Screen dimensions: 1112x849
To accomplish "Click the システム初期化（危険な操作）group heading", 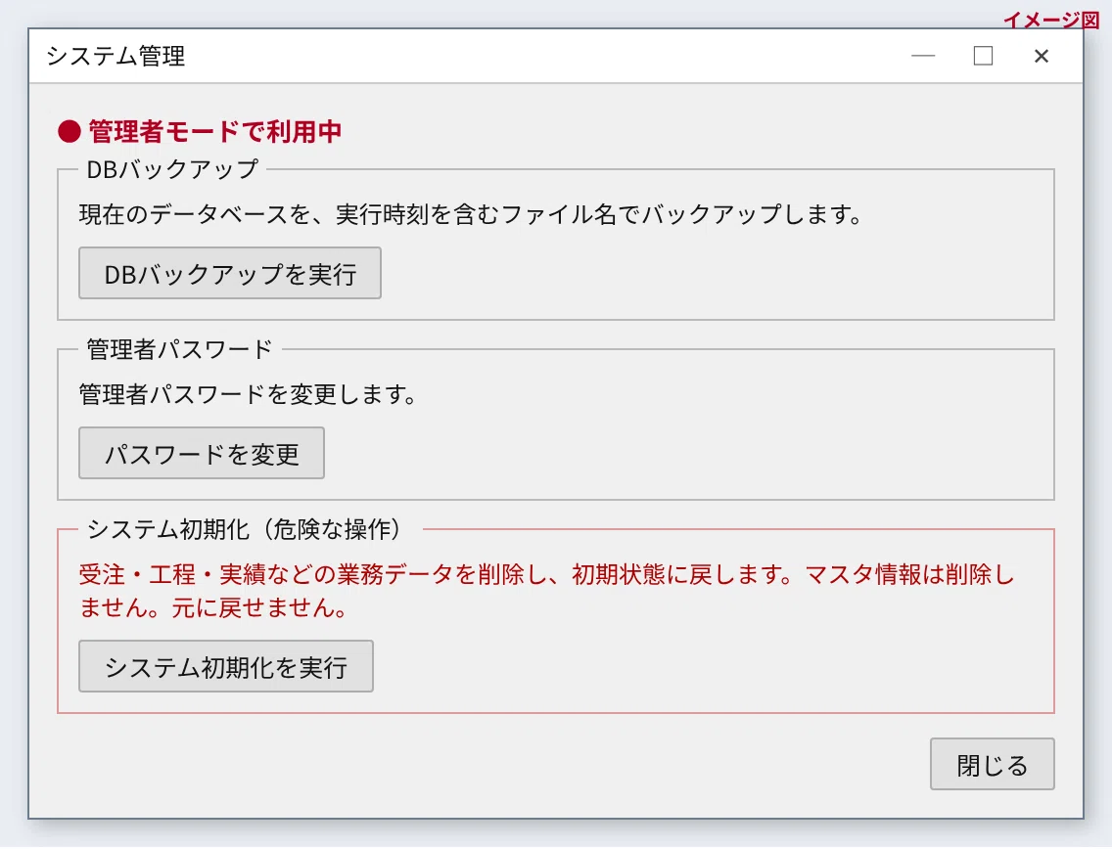I will (x=246, y=529).
